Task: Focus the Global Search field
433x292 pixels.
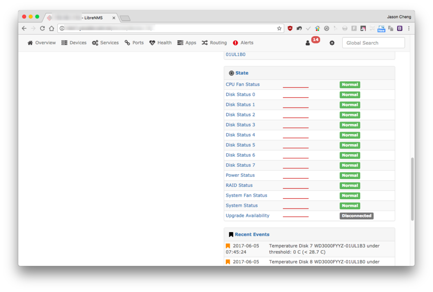Action: tap(373, 43)
